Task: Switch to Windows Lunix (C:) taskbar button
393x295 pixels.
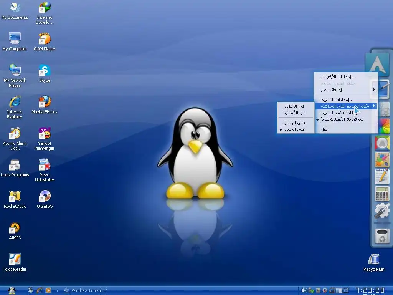Action: click(x=86, y=290)
